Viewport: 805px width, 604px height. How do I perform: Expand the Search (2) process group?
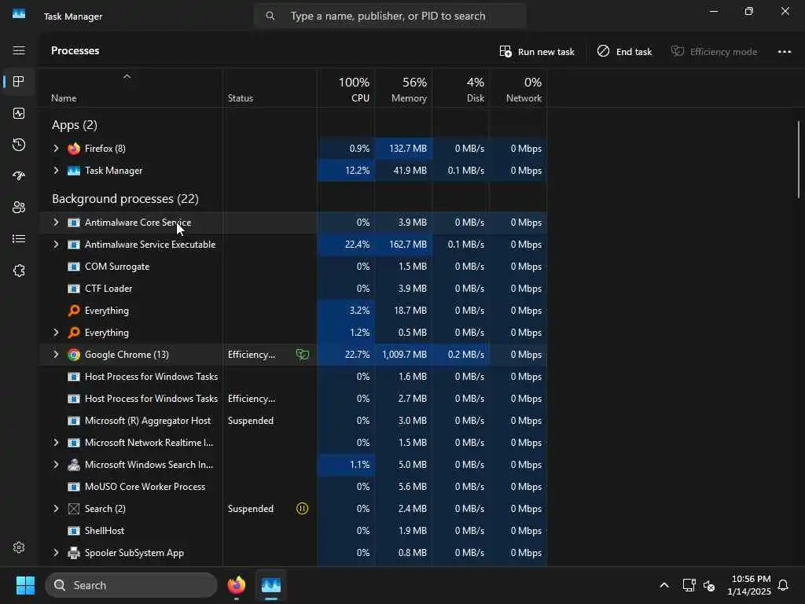pos(56,509)
